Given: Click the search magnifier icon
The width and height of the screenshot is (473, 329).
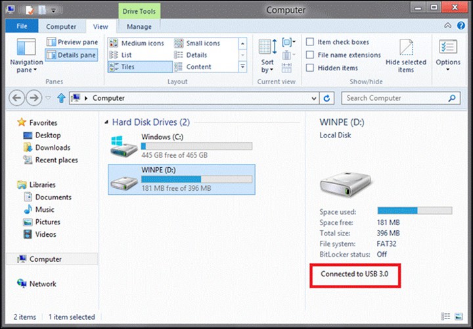Looking at the screenshot, I should tap(452, 98).
